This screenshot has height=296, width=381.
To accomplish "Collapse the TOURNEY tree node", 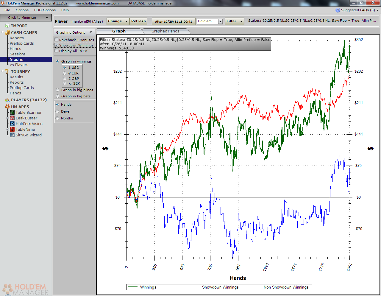I will point(3,71).
